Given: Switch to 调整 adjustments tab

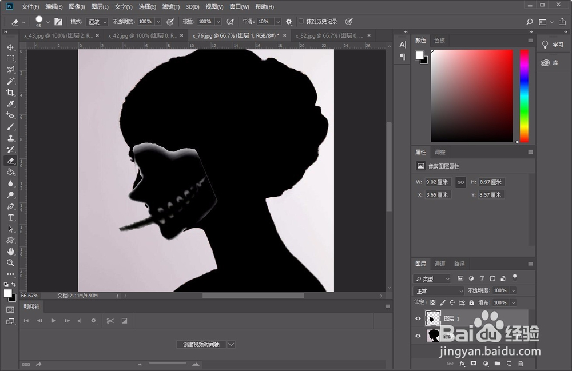Looking at the screenshot, I should pos(440,152).
